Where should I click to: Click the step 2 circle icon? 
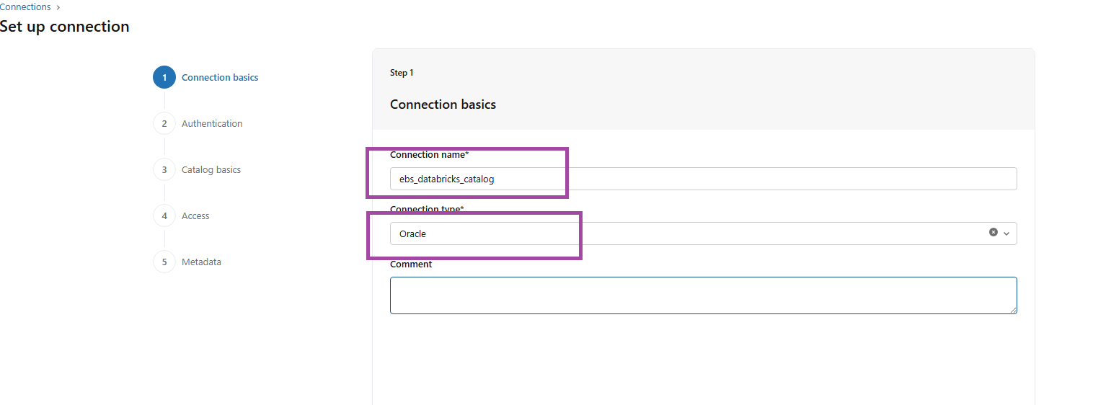coord(164,124)
